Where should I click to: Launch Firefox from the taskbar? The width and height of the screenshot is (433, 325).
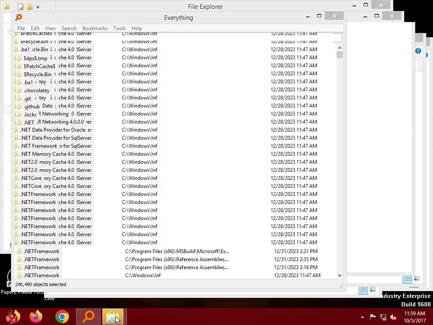click(x=36, y=317)
